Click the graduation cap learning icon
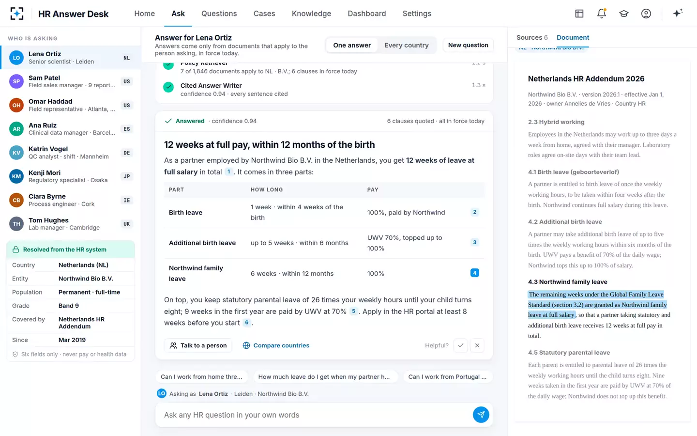697x436 pixels. point(624,14)
